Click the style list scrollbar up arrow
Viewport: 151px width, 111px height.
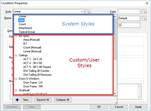pyautogui.click(x=115, y=17)
